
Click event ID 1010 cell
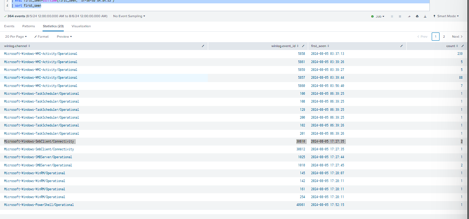click(x=301, y=165)
